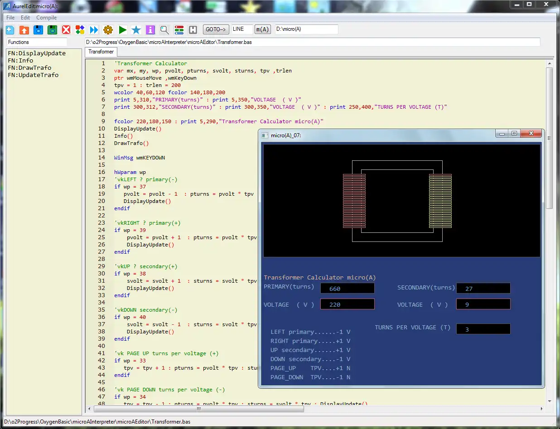Click the editor's vertical scrollbar thumb
Image resolution: width=560 pixels, height=429 pixels.
pyautogui.click(x=550, y=138)
